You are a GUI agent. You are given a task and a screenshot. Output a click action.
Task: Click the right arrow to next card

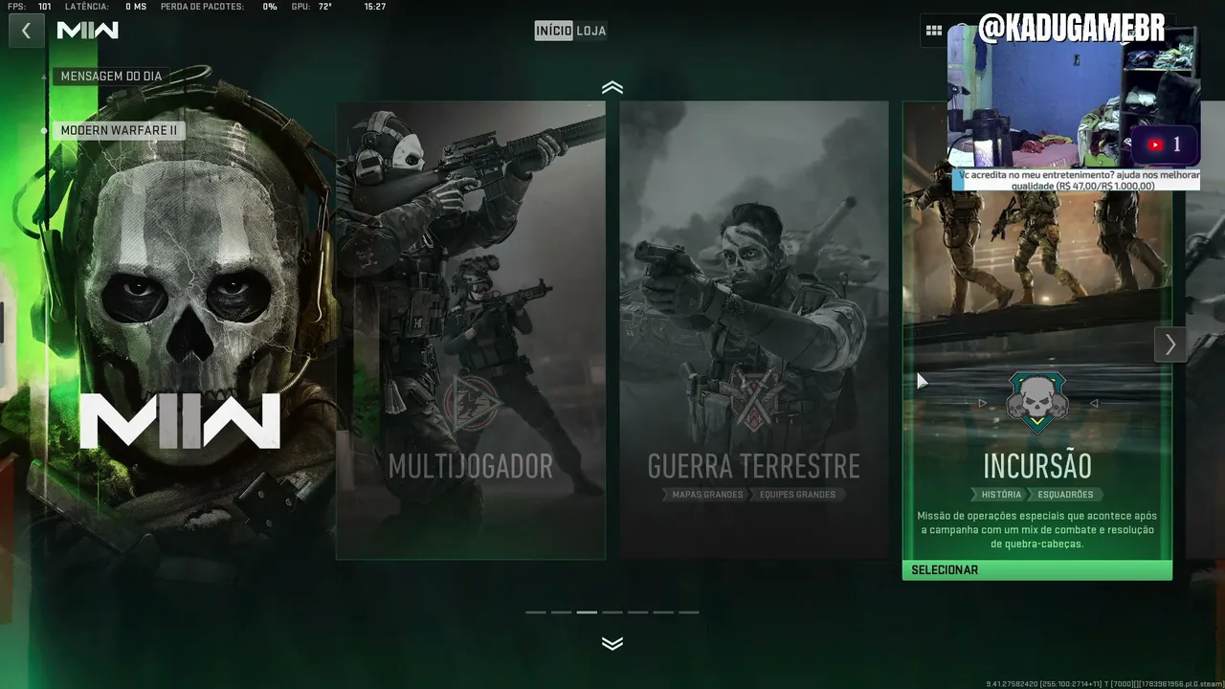tap(1169, 344)
